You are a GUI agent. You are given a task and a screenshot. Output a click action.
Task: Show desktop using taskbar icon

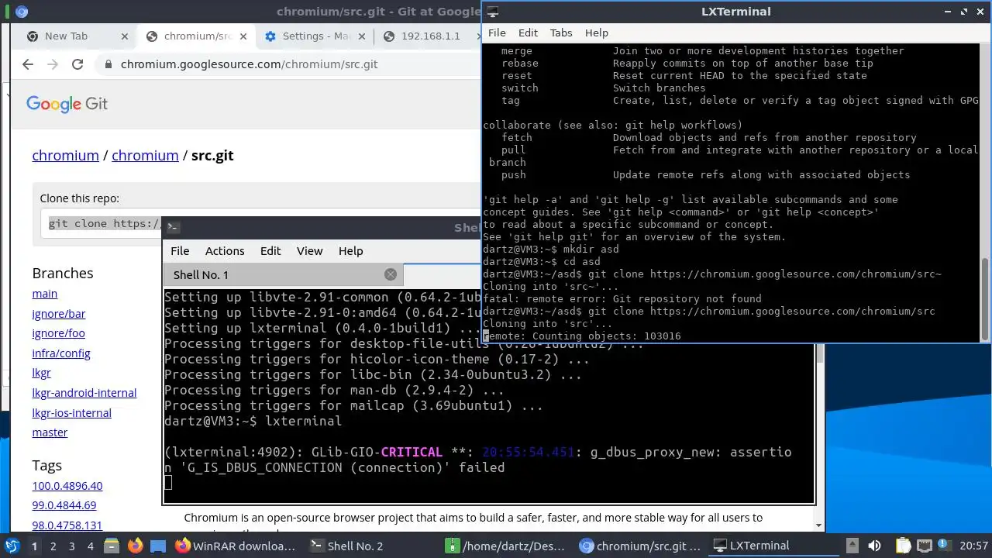click(158, 546)
